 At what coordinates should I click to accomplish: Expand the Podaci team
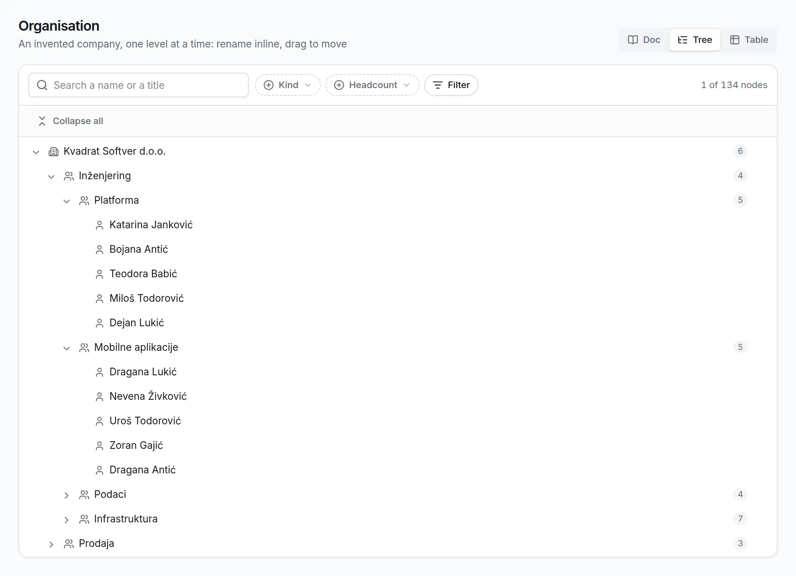click(x=67, y=495)
